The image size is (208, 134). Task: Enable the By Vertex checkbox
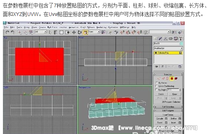156,83
